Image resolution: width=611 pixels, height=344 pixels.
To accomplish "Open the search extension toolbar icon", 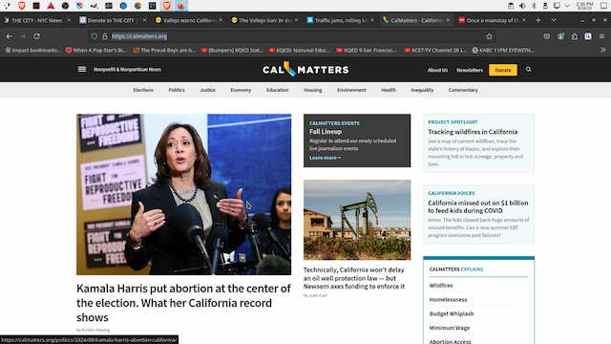I will click(588, 36).
